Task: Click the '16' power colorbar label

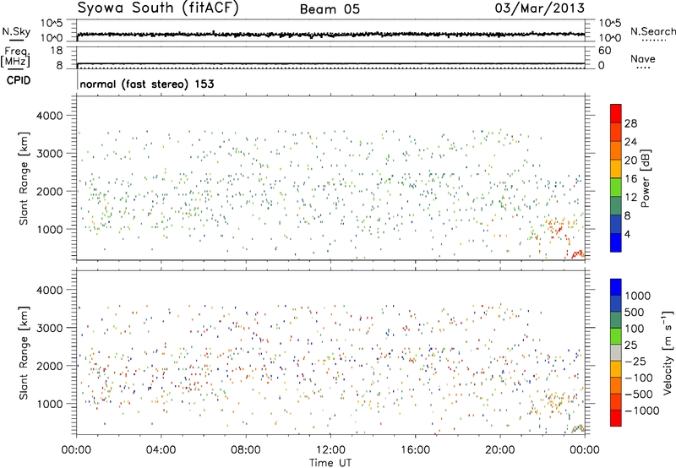Action: (630, 179)
